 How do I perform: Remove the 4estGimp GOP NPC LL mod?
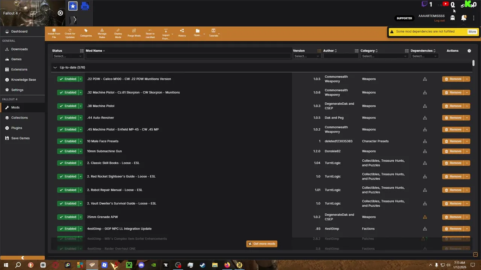(x=453, y=229)
